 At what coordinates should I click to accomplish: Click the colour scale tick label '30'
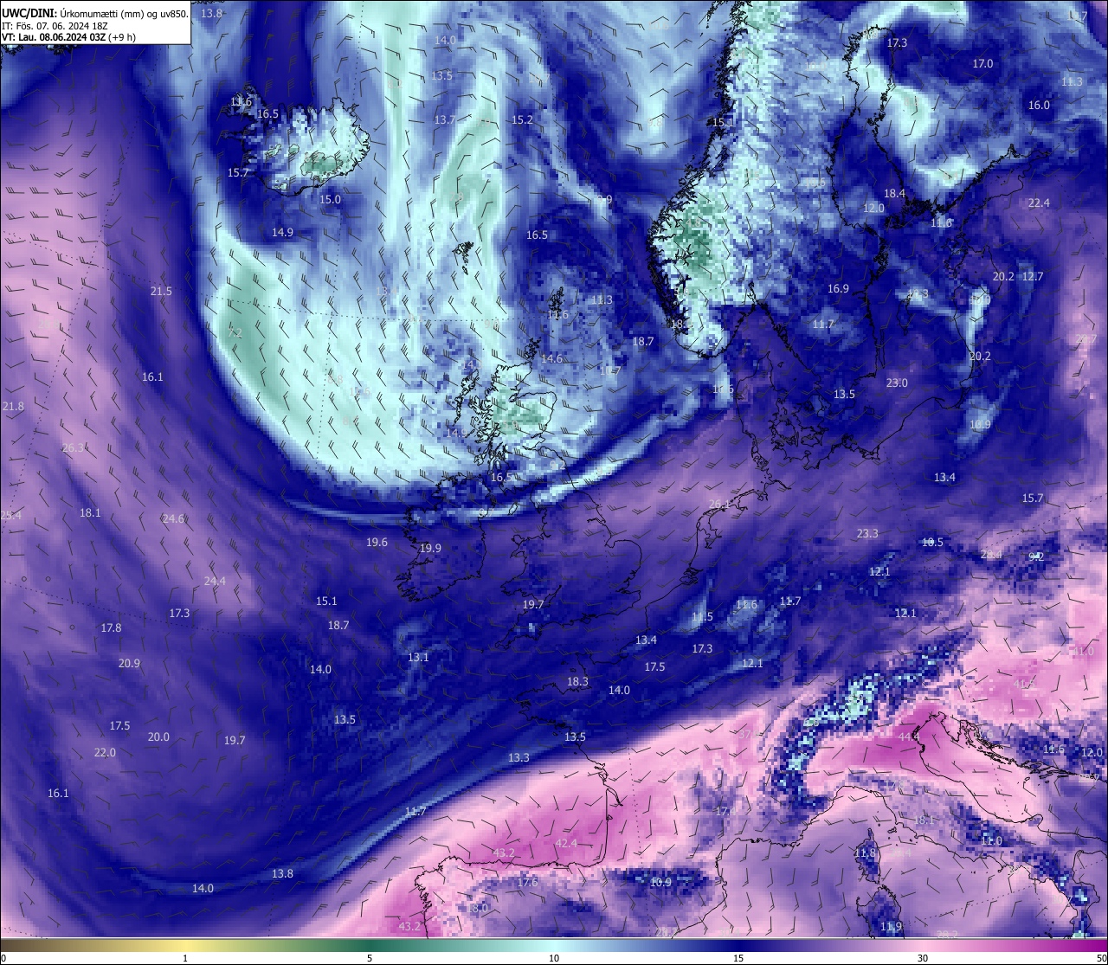click(923, 958)
